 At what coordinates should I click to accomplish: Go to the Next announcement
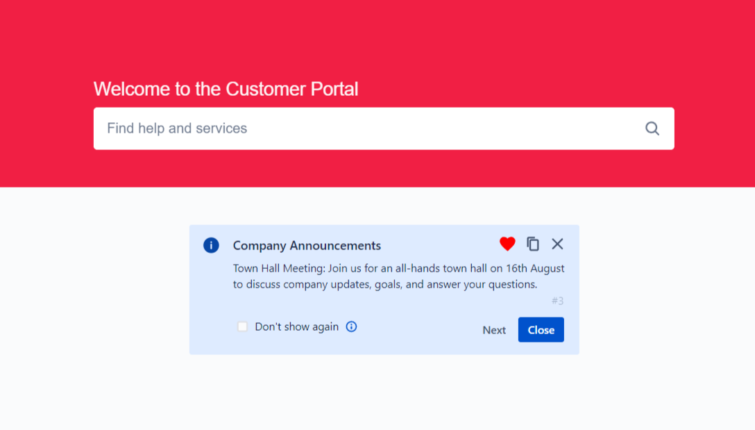494,330
